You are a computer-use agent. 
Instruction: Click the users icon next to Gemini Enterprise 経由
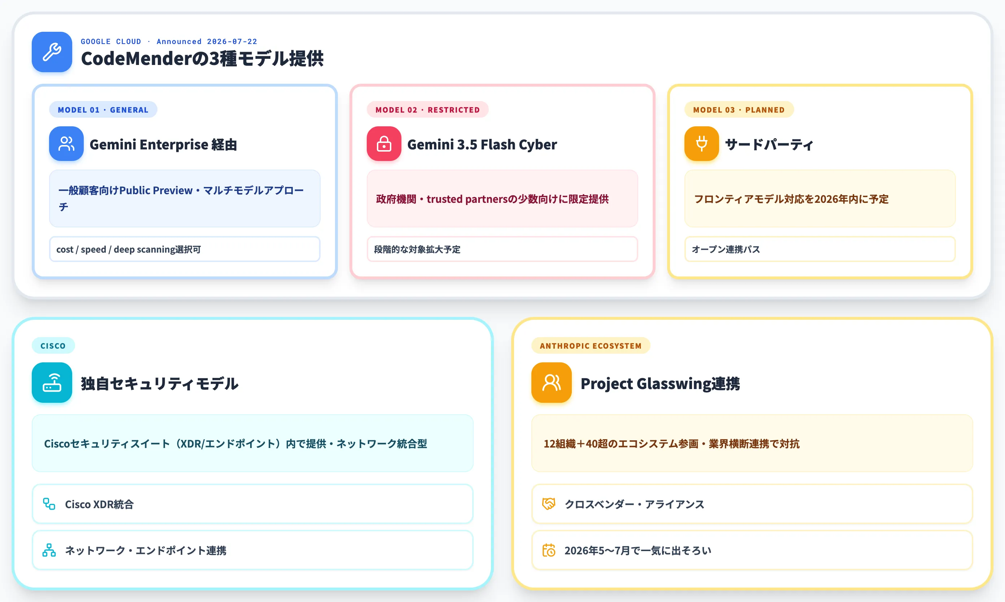point(66,144)
